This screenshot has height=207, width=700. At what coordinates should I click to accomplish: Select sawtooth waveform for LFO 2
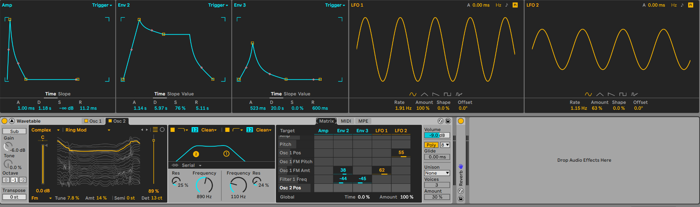tap(611, 94)
